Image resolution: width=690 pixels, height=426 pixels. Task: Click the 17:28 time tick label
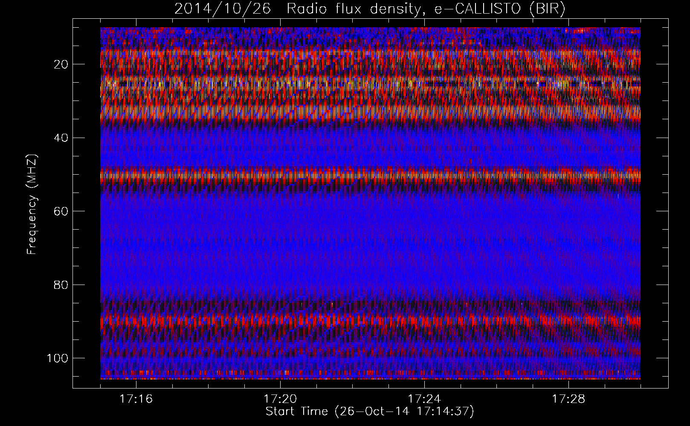coord(568,399)
